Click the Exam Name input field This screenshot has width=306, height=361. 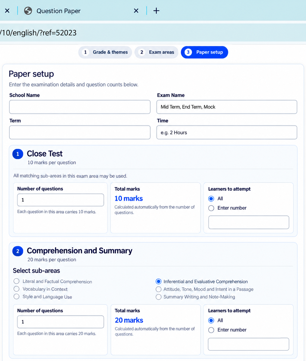227,107
